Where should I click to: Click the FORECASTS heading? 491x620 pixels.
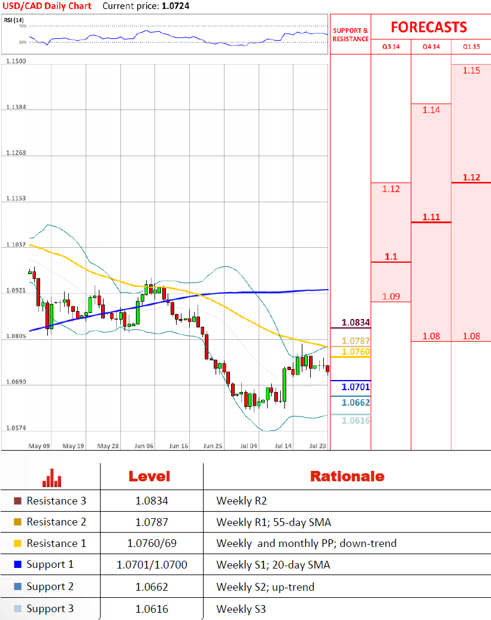pyautogui.click(x=429, y=28)
